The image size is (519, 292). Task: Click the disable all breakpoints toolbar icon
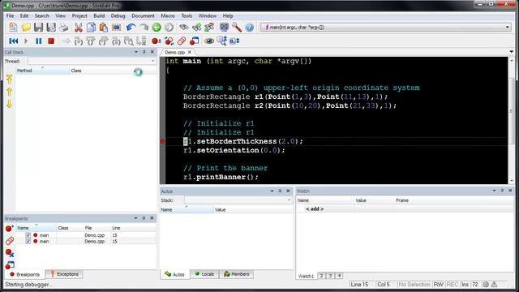click(182, 41)
